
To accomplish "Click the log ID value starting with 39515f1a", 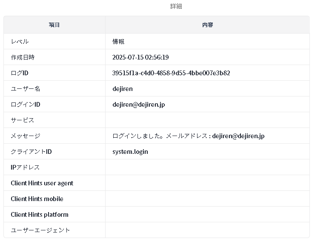I will 171,73.
